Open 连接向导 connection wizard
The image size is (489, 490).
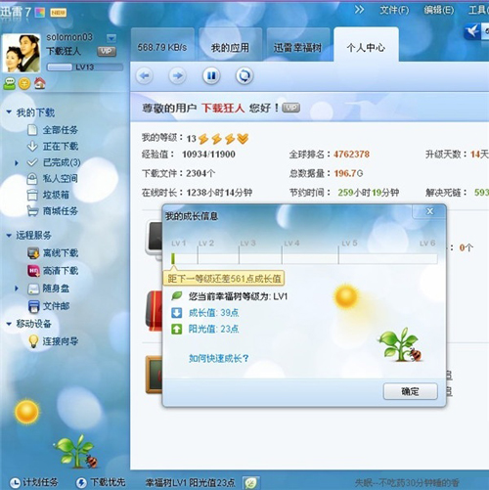[61, 341]
